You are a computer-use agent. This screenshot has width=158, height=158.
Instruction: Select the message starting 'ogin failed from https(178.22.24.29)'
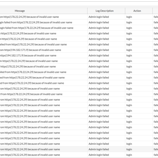click(x=37, y=28)
